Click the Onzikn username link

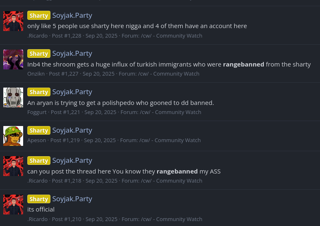[x=36, y=74]
